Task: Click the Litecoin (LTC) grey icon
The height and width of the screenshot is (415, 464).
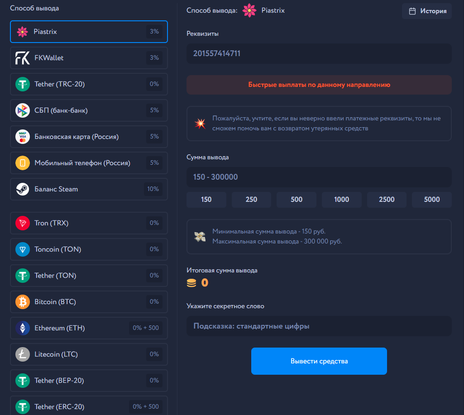Action: (x=23, y=354)
